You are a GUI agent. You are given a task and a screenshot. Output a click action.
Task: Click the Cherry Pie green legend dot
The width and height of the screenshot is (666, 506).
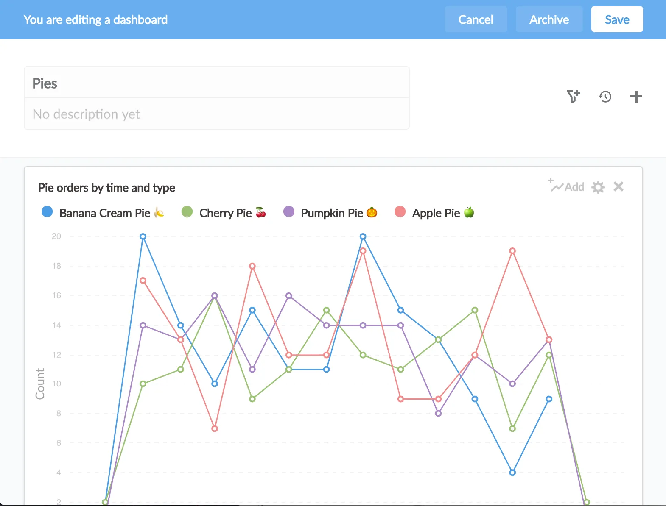187,211
